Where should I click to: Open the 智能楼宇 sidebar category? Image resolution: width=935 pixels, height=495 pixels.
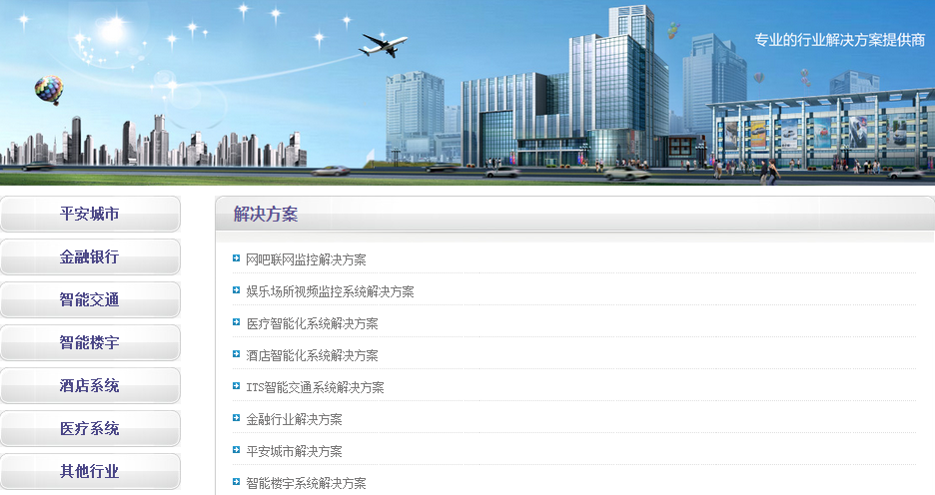point(90,342)
